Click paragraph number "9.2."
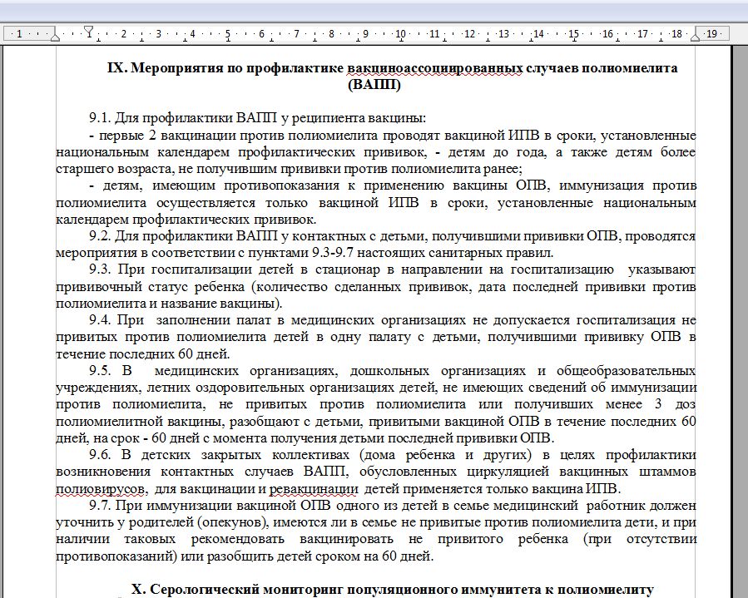 point(100,236)
